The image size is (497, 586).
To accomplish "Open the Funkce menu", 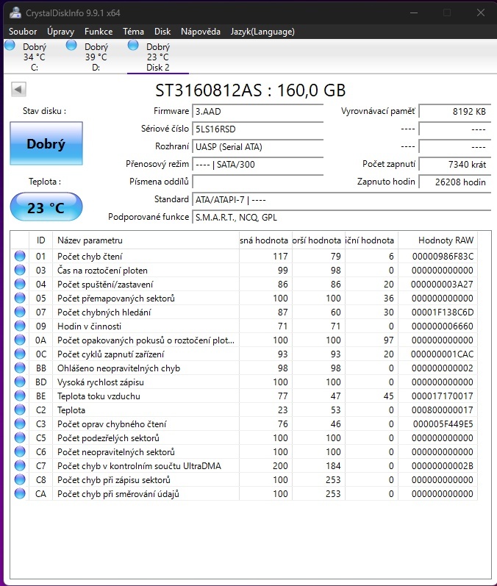I will pyautogui.click(x=99, y=32).
